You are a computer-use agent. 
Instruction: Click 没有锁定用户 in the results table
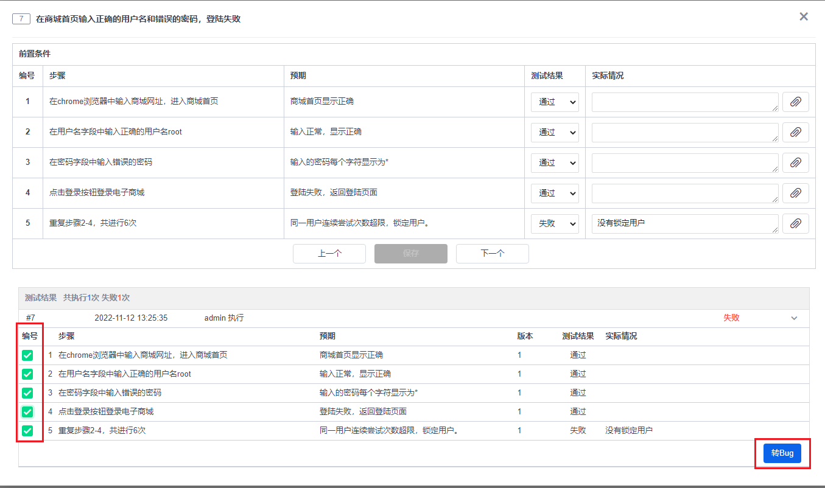[x=629, y=431]
